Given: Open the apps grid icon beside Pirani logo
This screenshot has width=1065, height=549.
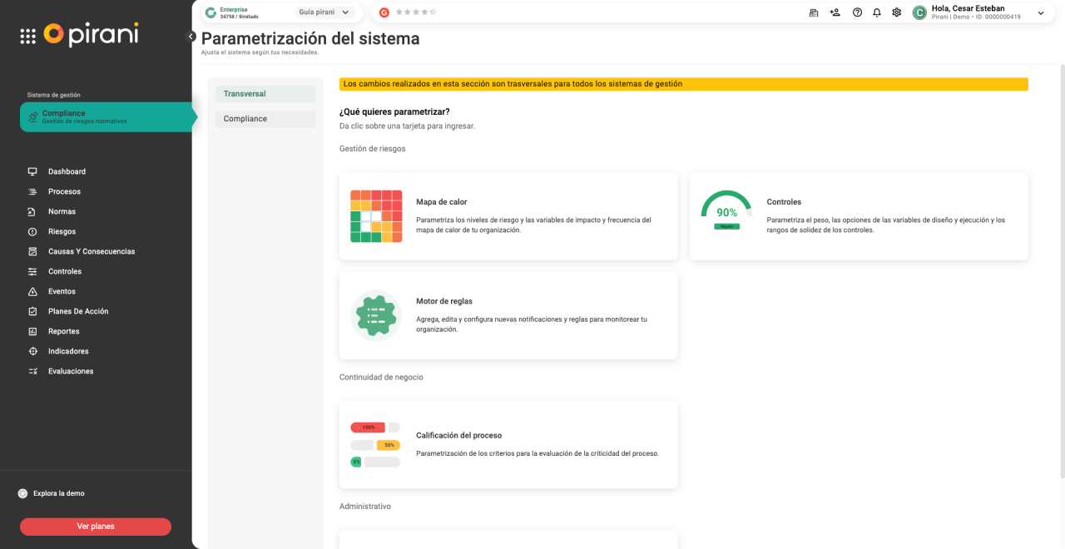Looking at the screenshot, I should 27,36.
